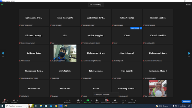Click the Leave Room button

186,101
